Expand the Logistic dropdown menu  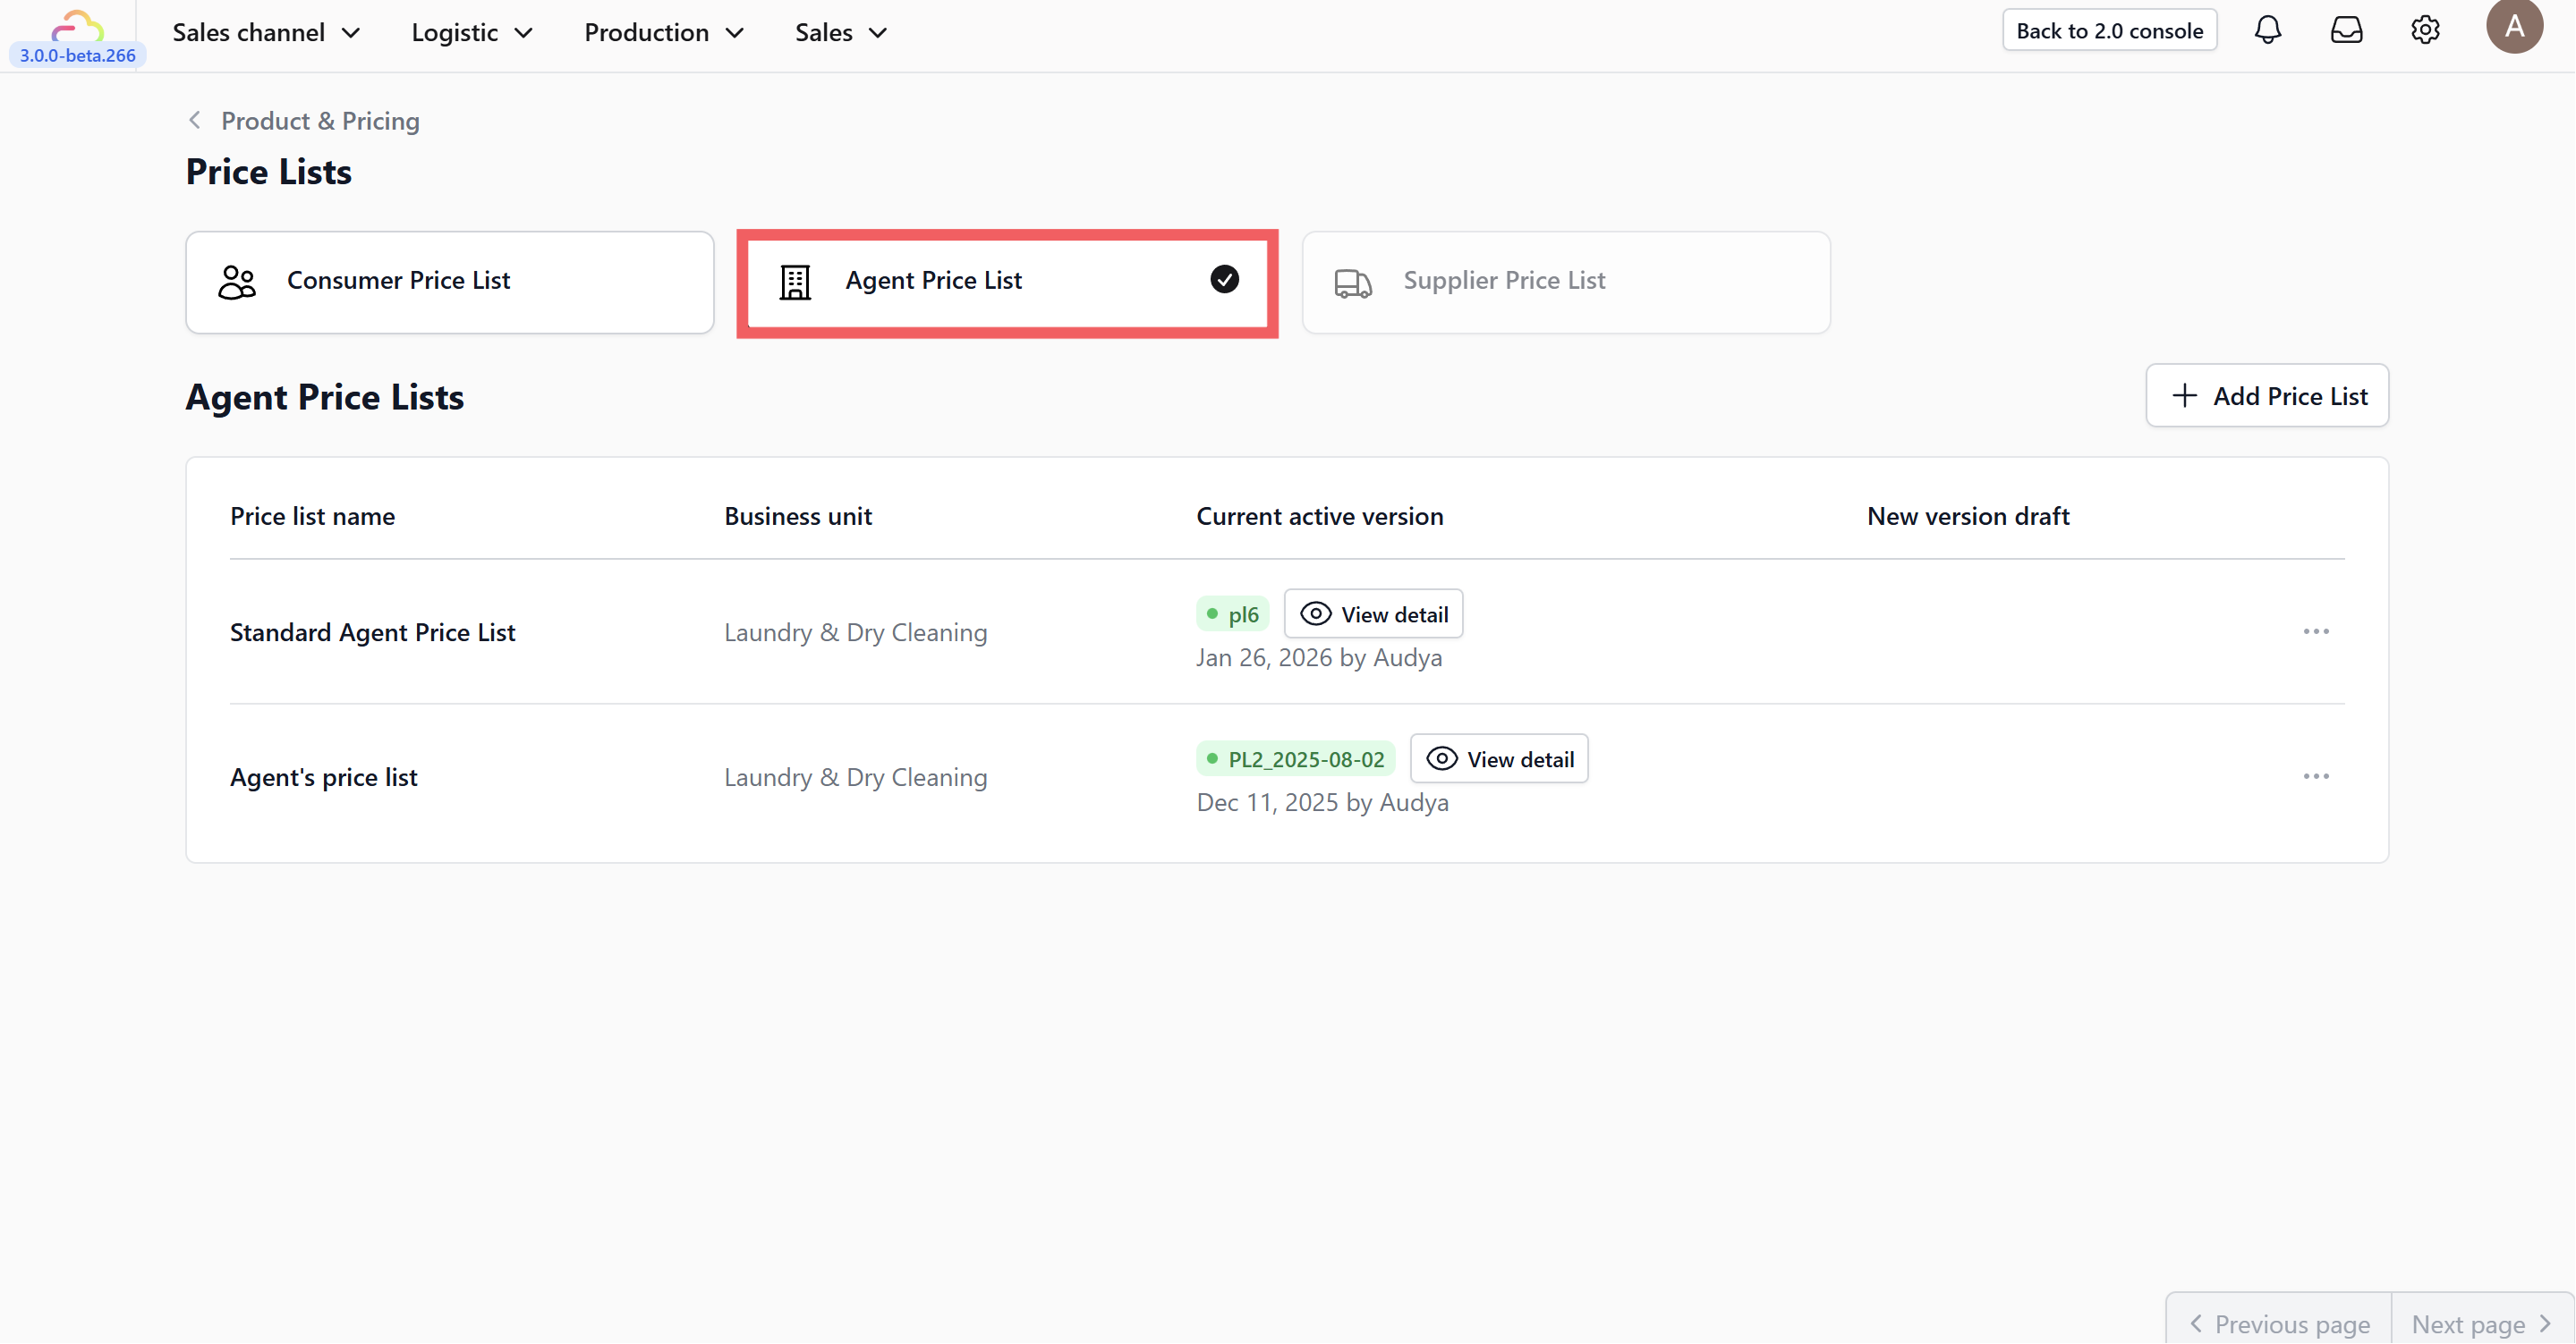(x=472, y=33)
